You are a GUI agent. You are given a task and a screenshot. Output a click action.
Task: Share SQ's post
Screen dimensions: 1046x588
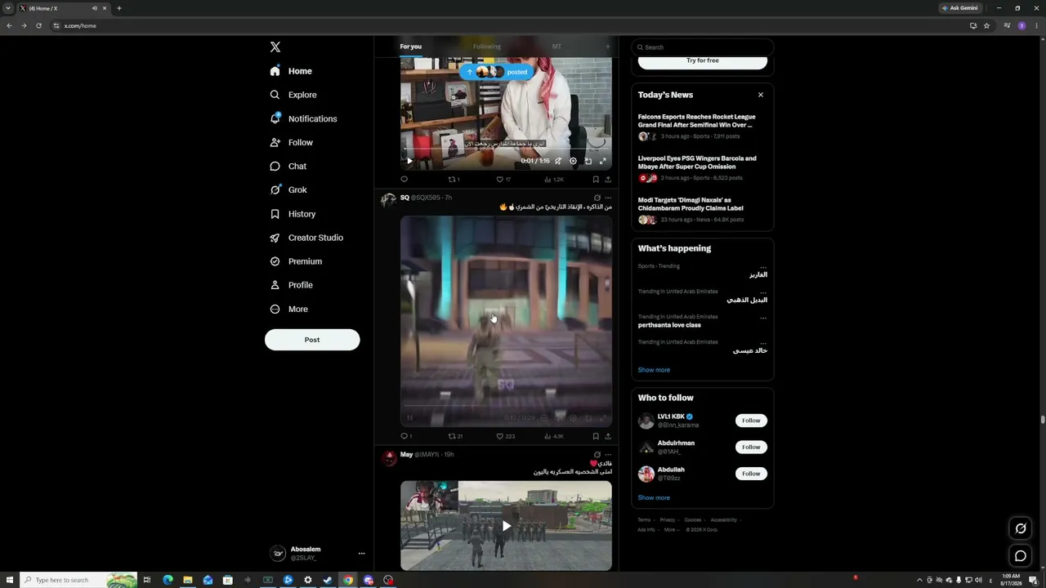(608, 436)
